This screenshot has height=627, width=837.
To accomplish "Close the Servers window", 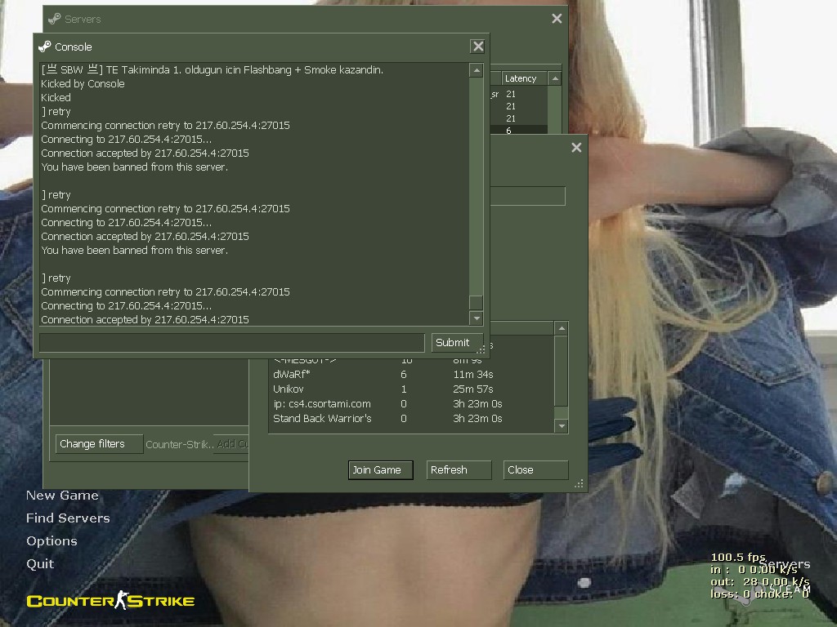I will pos(557,19).
